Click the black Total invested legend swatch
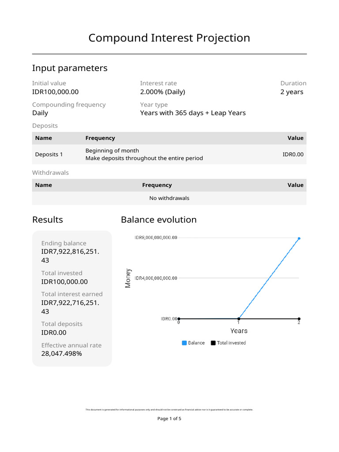Image resolution: width=339 pixels, height=452 pixels. click(213, 343)
